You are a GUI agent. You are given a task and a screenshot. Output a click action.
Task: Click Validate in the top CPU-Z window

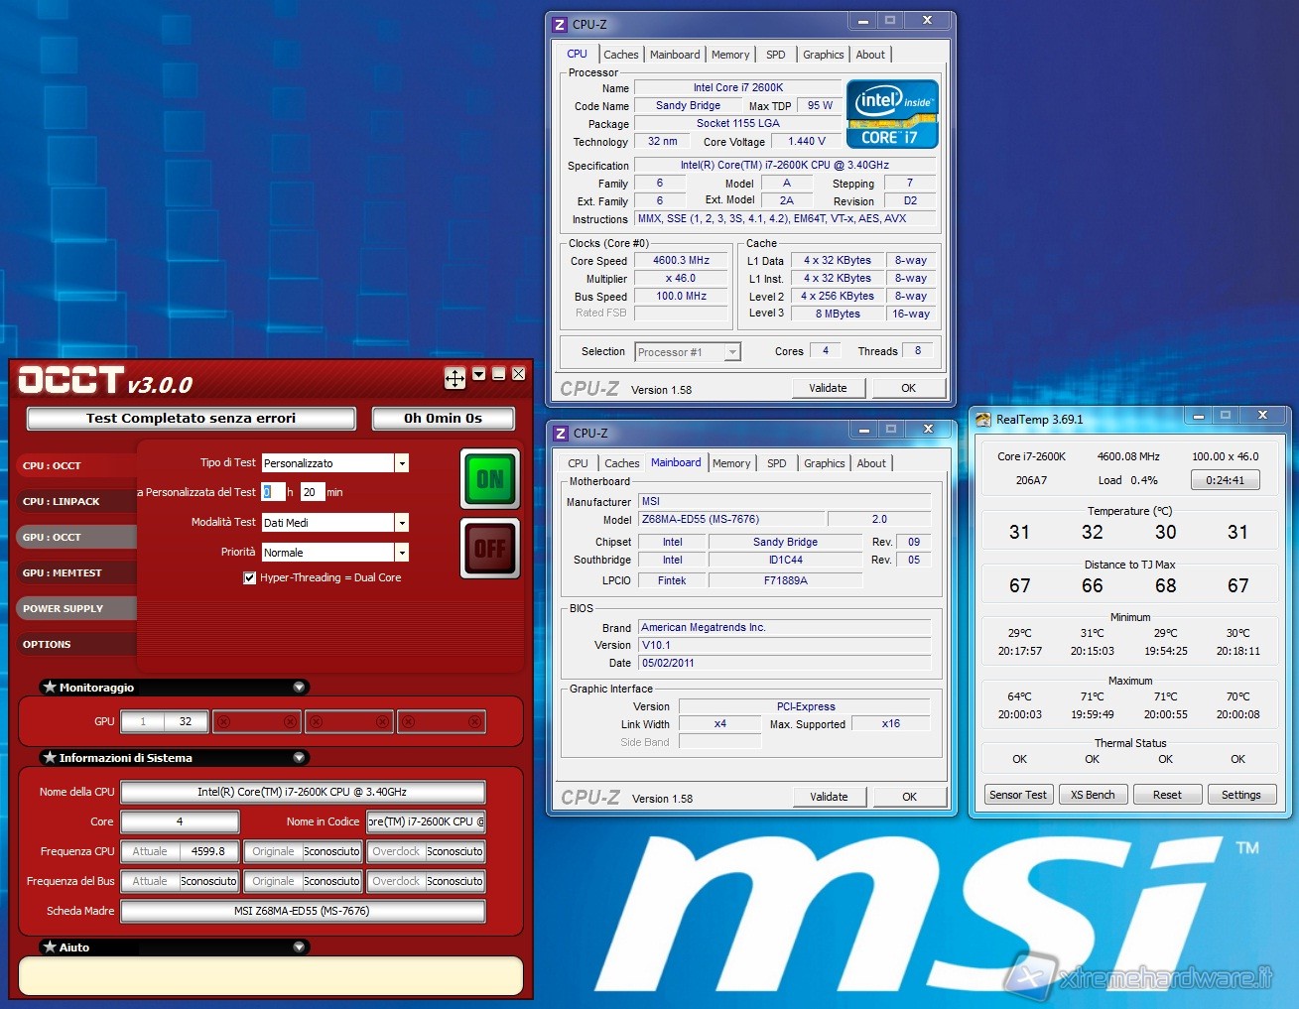tap(828, 388)
